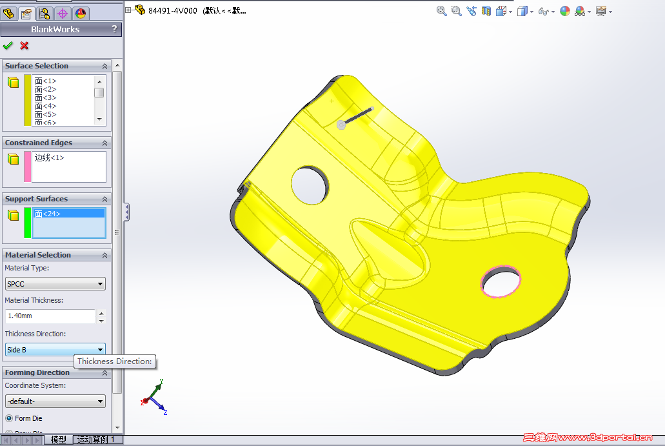The width and height of the screenshot is (665, 446).
Task: Open the Material Type SPCC dropdown
Action: [55, 283]
